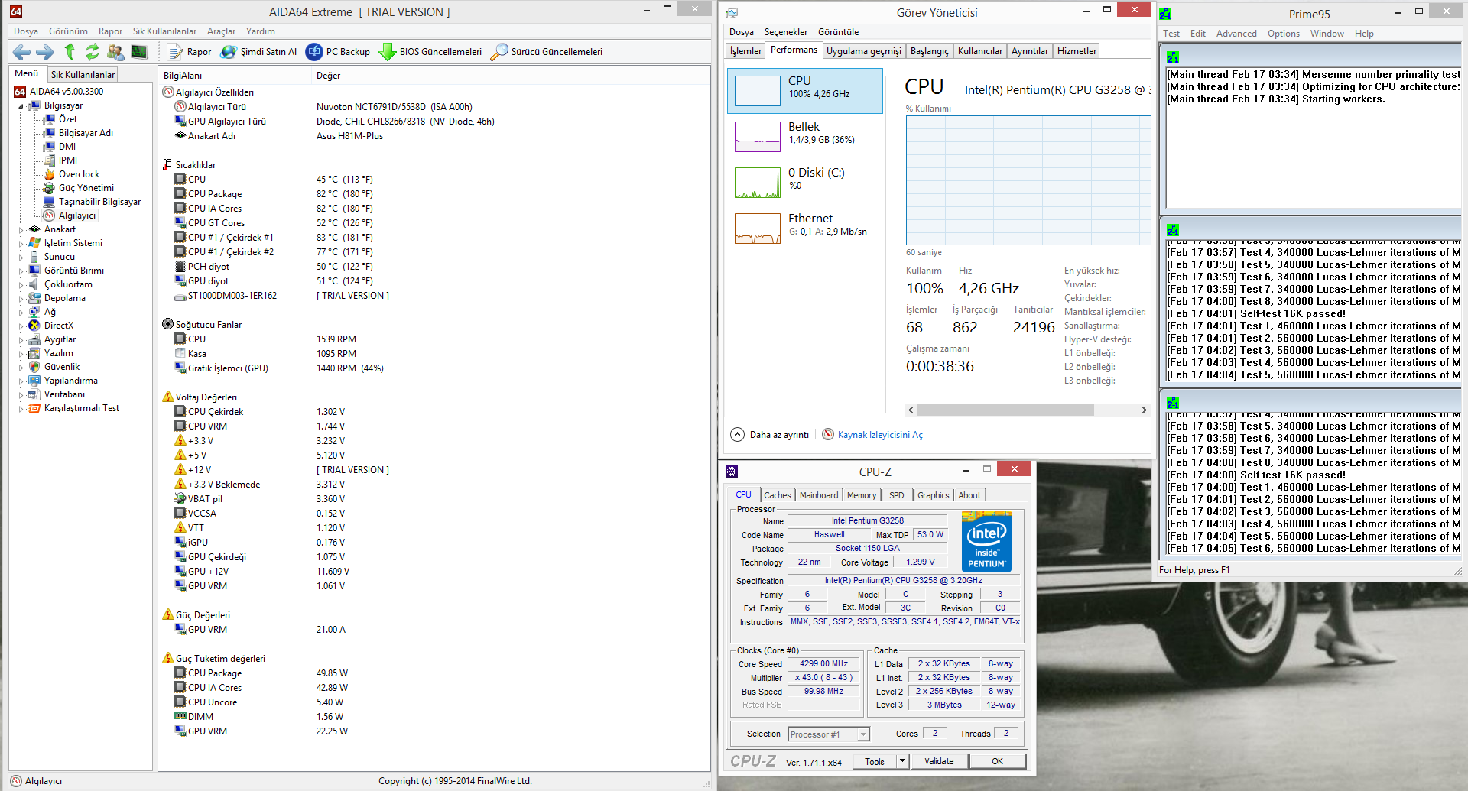This screenshot has height=791, width=1468.
Task: Switch to Mainboard tab in CPU-Z
Action: [x=818, y=495]
